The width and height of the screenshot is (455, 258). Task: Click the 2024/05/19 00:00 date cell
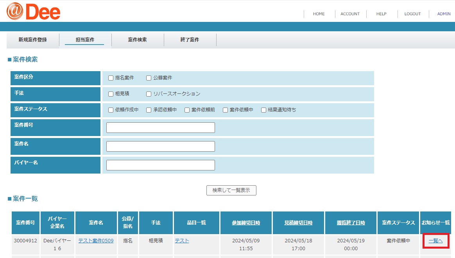[351, 244]
